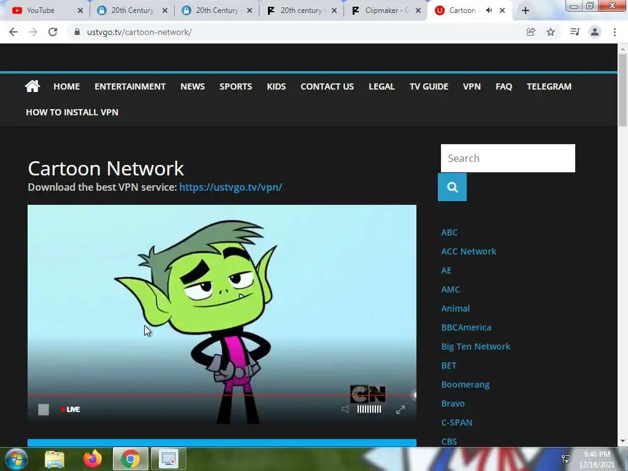Image resolution: width=628 pixels, height=471 pixels.
Task: Click the address bar URL
Action: 139,32
